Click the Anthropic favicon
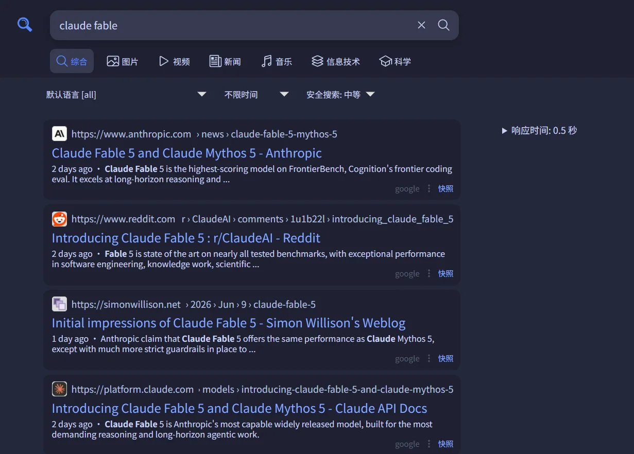This screenshot has height=454, width=634. pos(60,134)
